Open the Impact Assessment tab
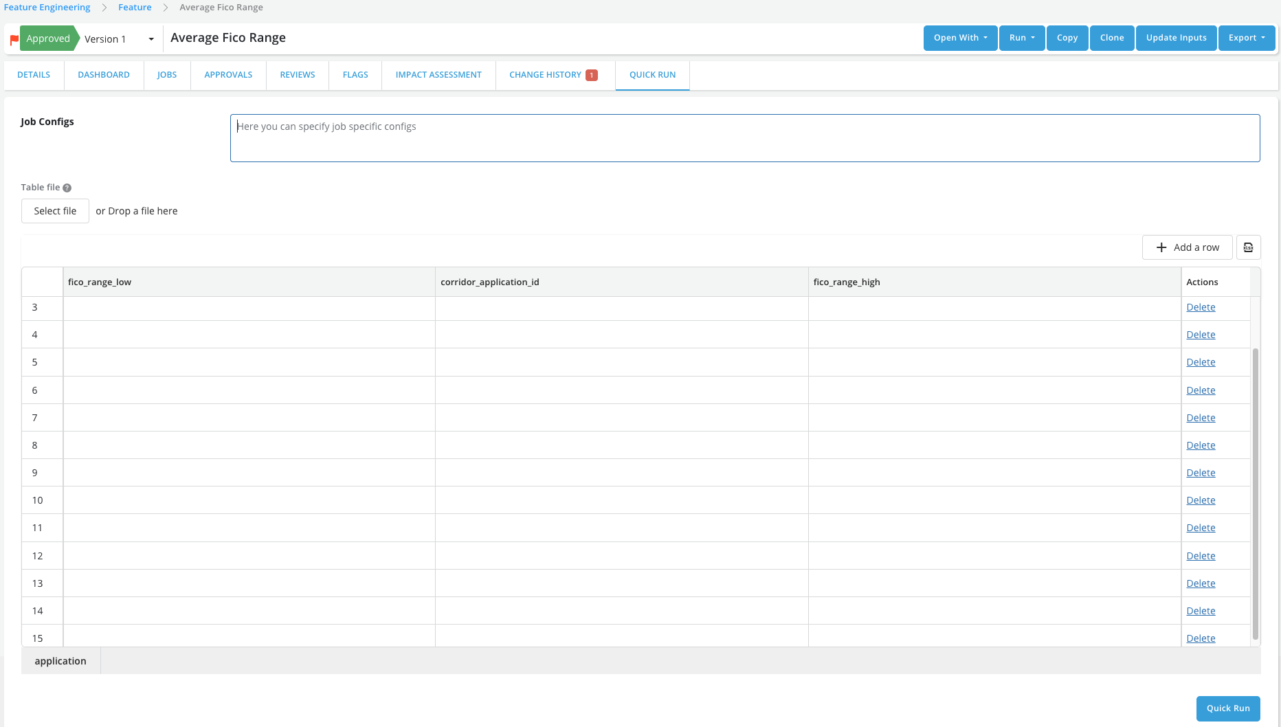Image resolution: width=1281 pixels, height=727 pixels. 438,75
